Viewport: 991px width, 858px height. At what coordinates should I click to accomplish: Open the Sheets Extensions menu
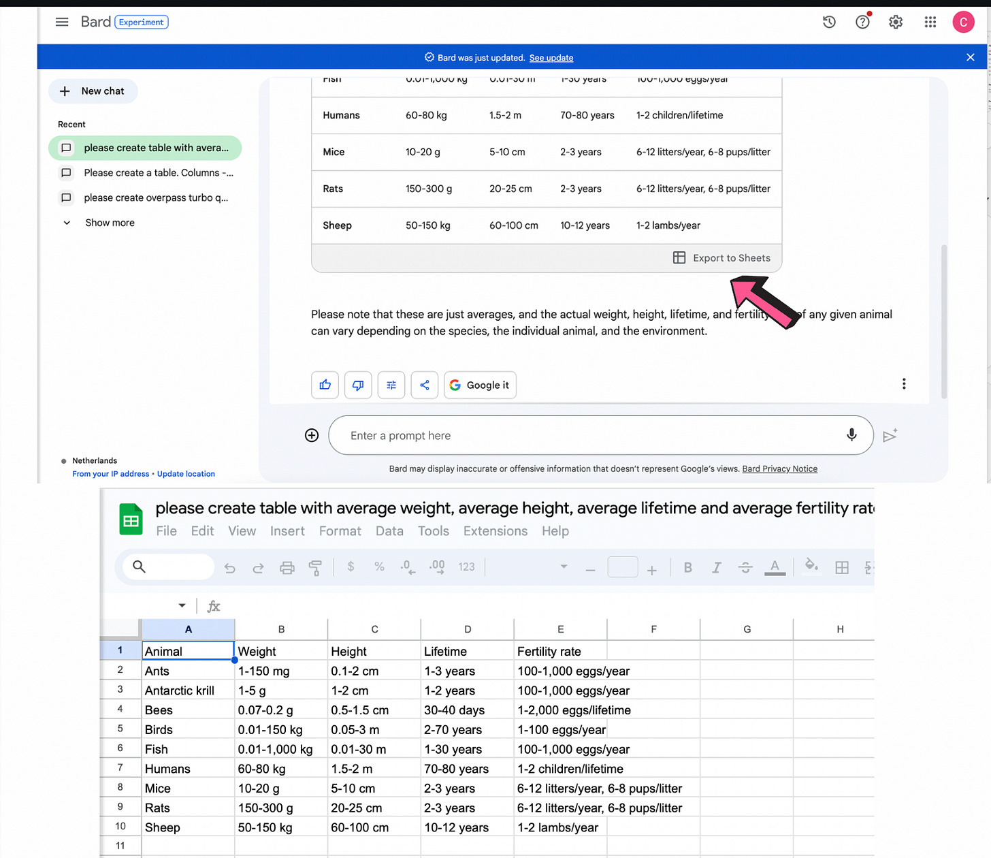coord(495,531)
